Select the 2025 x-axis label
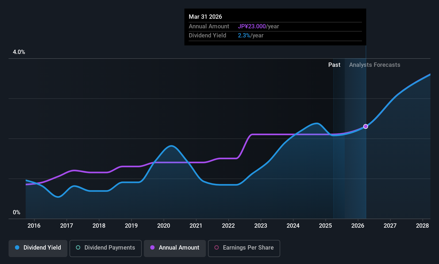The image size is (439, 264). click(325, 226)
